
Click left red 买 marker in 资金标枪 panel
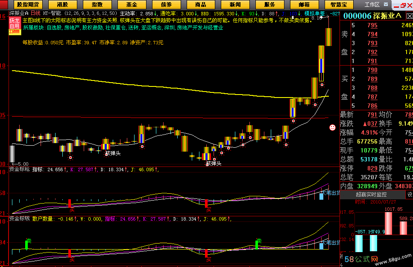click(72, 210)
